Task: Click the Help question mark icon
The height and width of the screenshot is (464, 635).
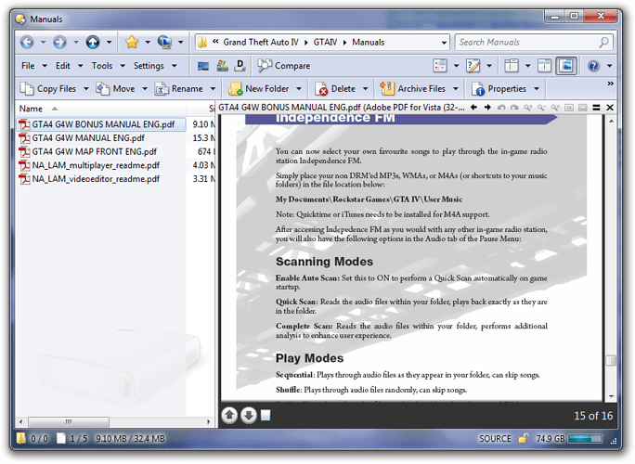Action: click(x=594, y=66)
